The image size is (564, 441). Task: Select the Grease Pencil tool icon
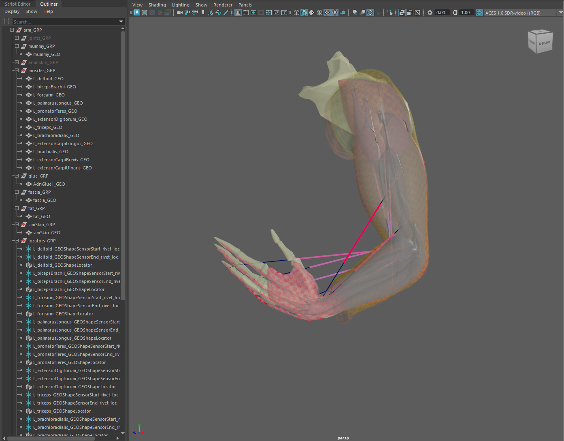[x=226, y=13]
